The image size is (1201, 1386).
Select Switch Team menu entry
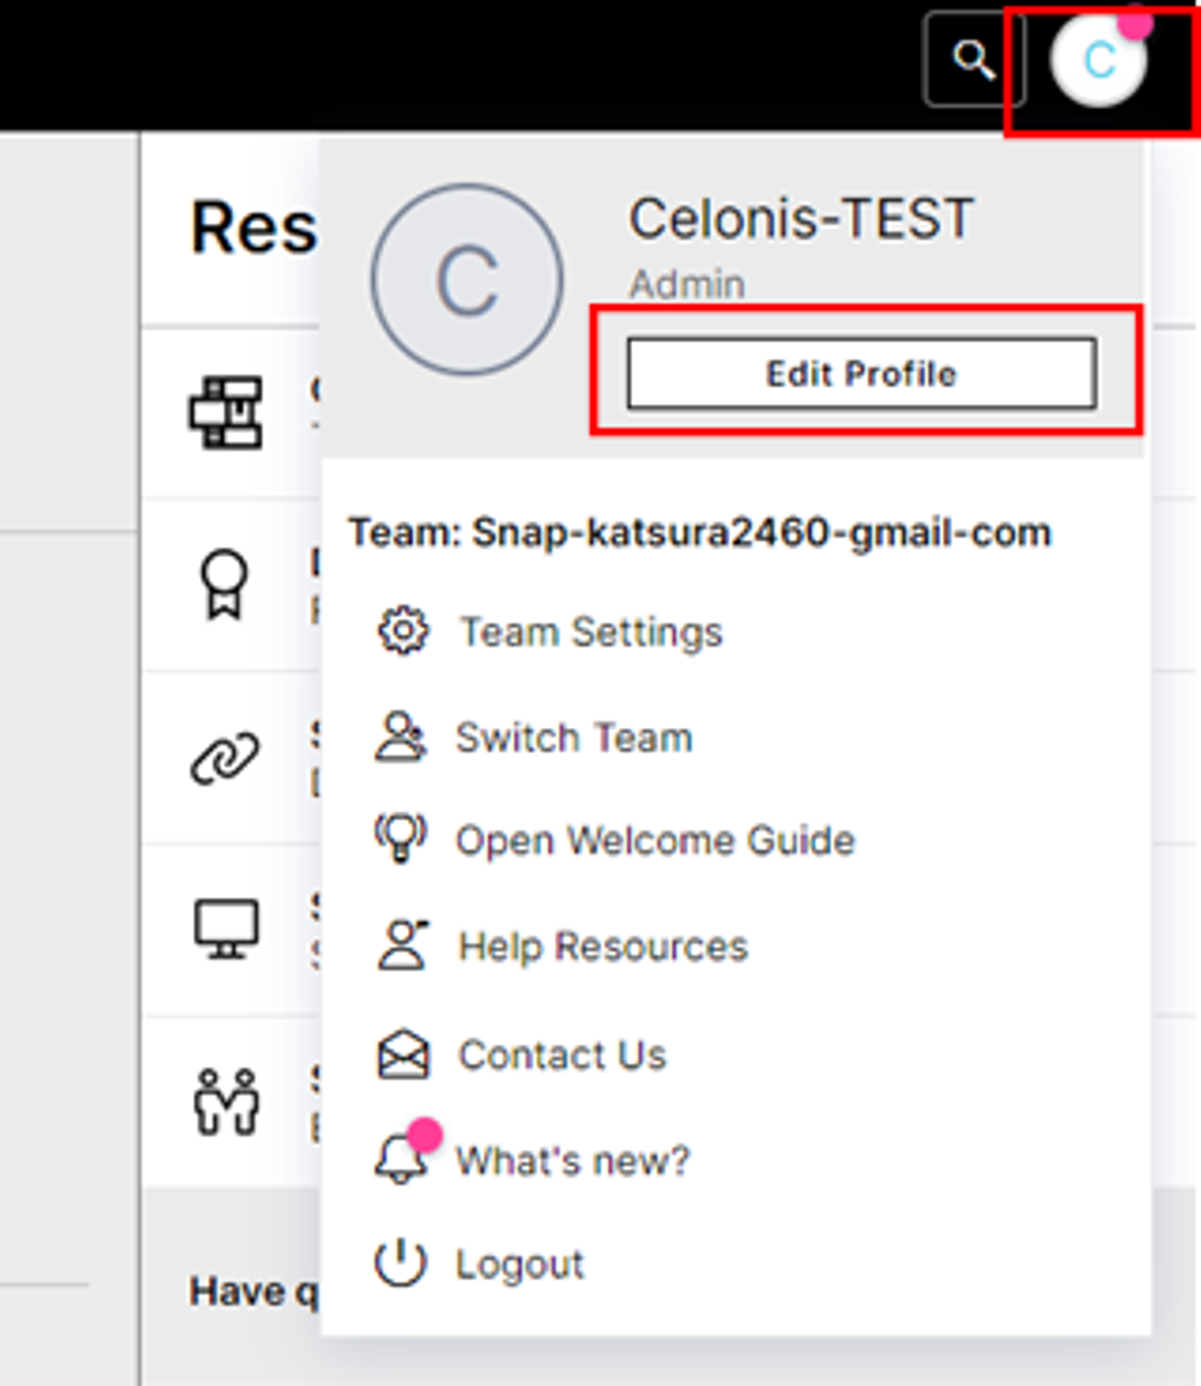[x=574, y=738]
